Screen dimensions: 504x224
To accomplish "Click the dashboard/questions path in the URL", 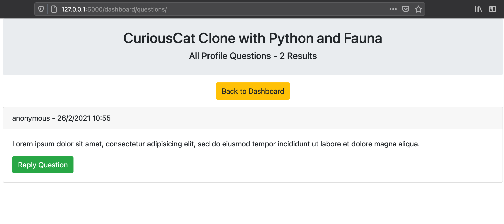I will click(135, 9).
